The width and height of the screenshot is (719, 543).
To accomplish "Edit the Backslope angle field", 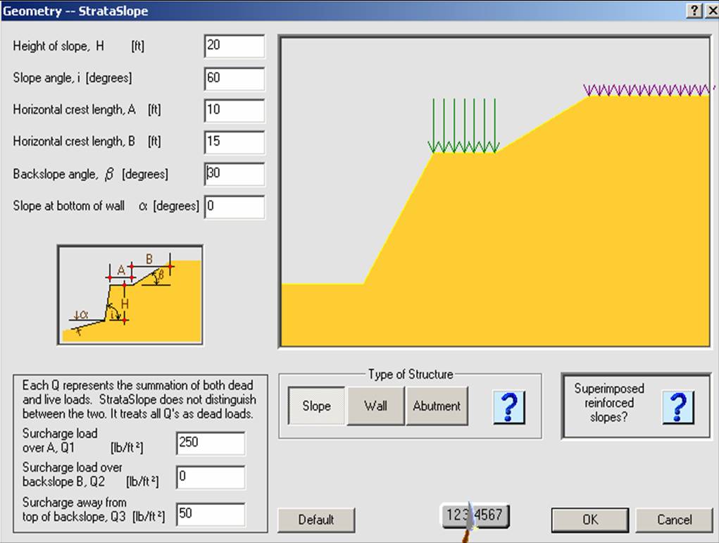I will click(x=235, y=174).
